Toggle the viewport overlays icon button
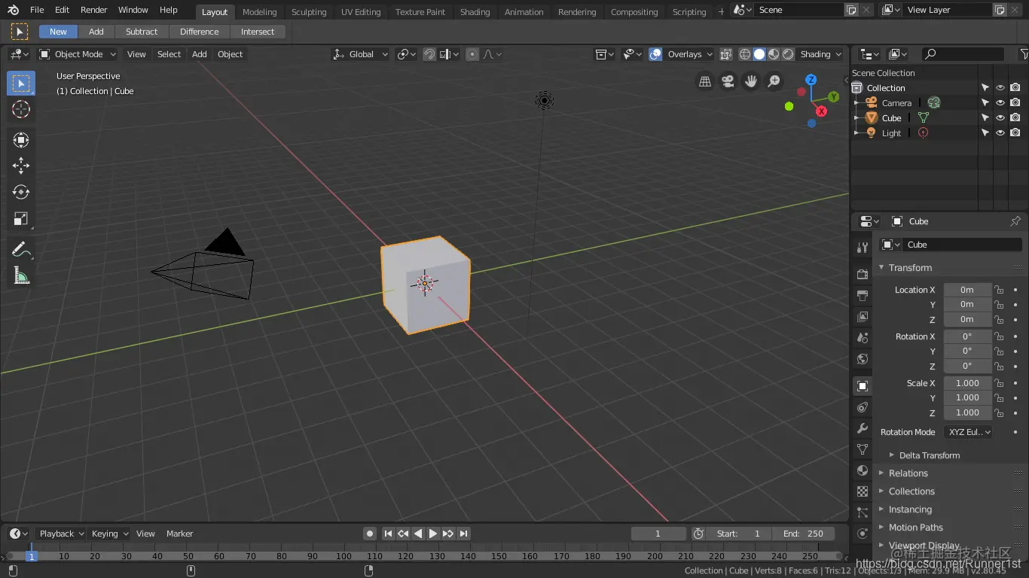 [655, 54]
